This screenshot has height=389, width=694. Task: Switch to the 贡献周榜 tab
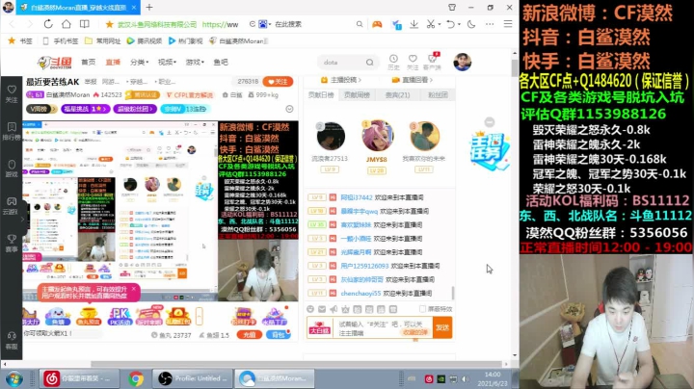pyautogui.click(x=357, y=95)
